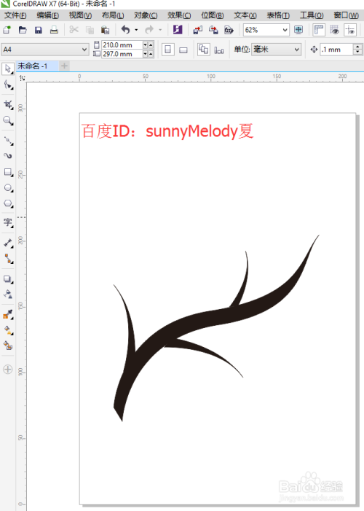The height and width of the screenshot is (511, 364).
Task: Select the Shape edit tool
Action: pyautogui.click(x=8, y=85)
